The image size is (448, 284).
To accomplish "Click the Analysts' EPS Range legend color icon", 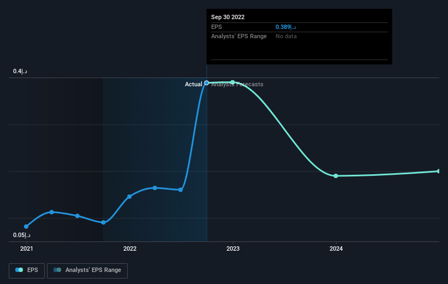I will [57, 270].
